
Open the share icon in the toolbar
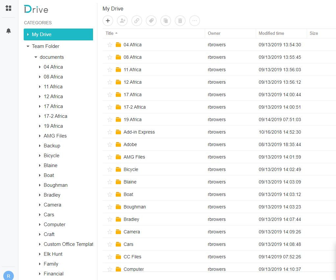pyautogui.click(x=122, y=21)
